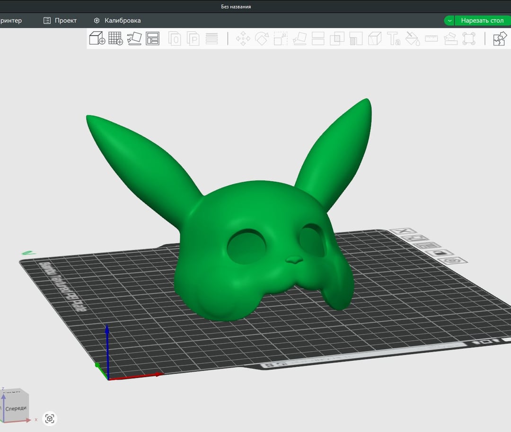Click the Add plate grid icon
Screen dimensions: 511x432
coord(115,38)
